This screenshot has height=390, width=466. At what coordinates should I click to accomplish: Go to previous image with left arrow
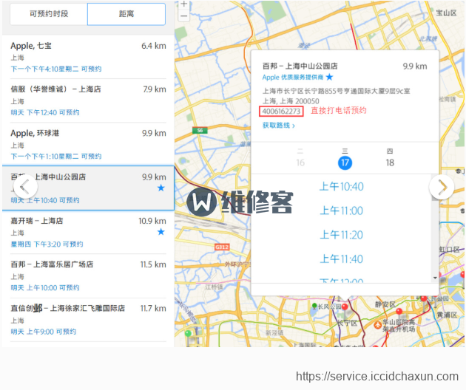click(x=25, y=187)
